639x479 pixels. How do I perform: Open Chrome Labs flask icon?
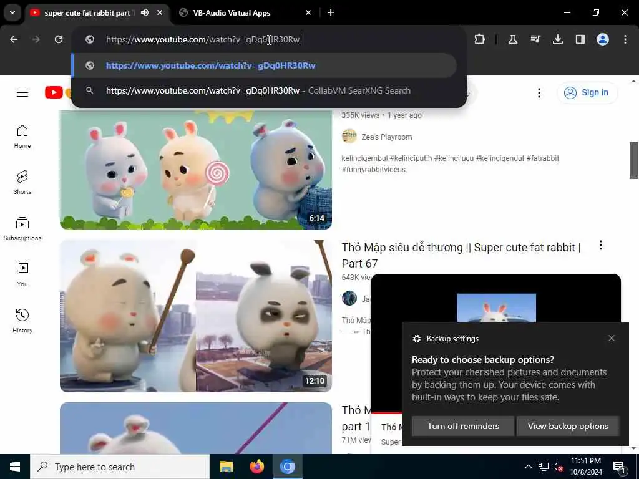click(x=513, y=39)
